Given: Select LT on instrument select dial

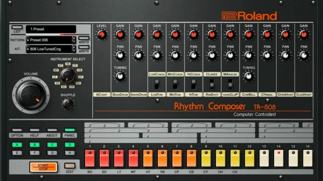Looking at the screenshot, I should (55, 77).
